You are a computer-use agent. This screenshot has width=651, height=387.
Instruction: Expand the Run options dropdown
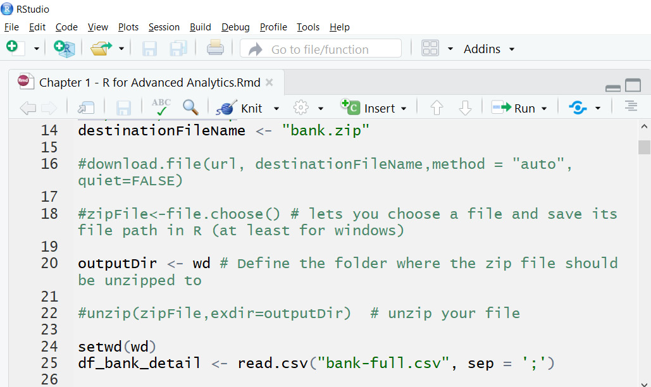543,109
